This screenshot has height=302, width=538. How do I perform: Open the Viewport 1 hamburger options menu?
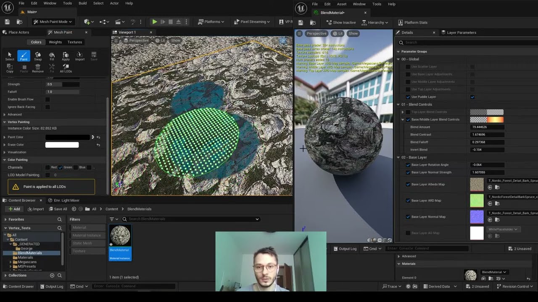115,40
